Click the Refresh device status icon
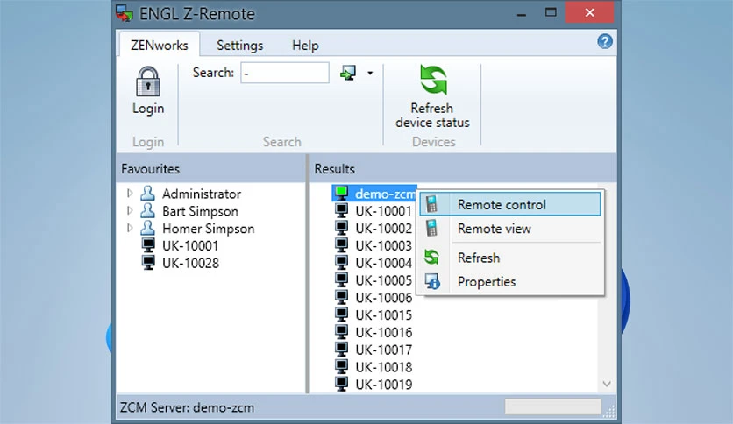Screen dimensions: 733x424 point(433,80)
